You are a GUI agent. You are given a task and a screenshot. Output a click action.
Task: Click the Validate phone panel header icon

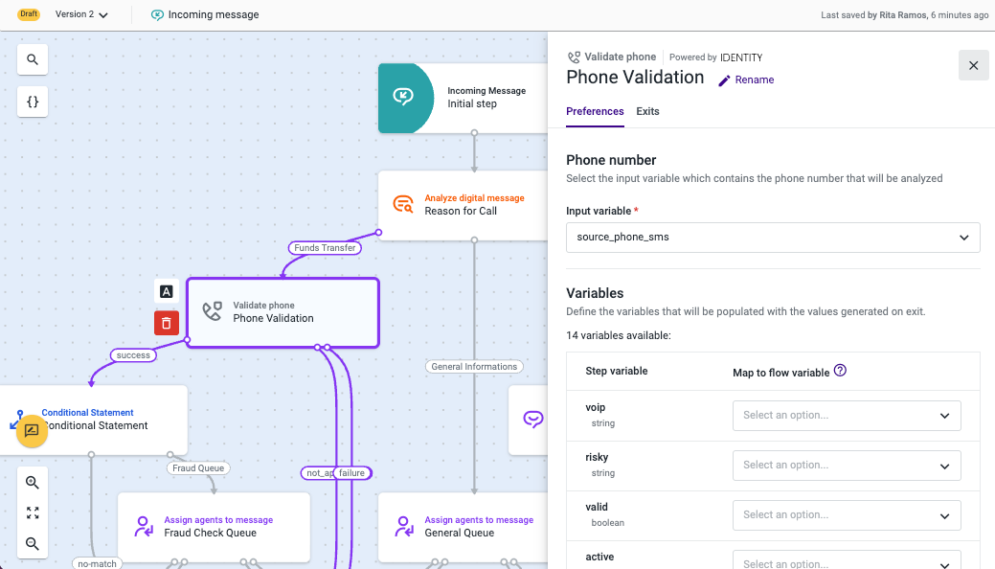tap(574, 57)
